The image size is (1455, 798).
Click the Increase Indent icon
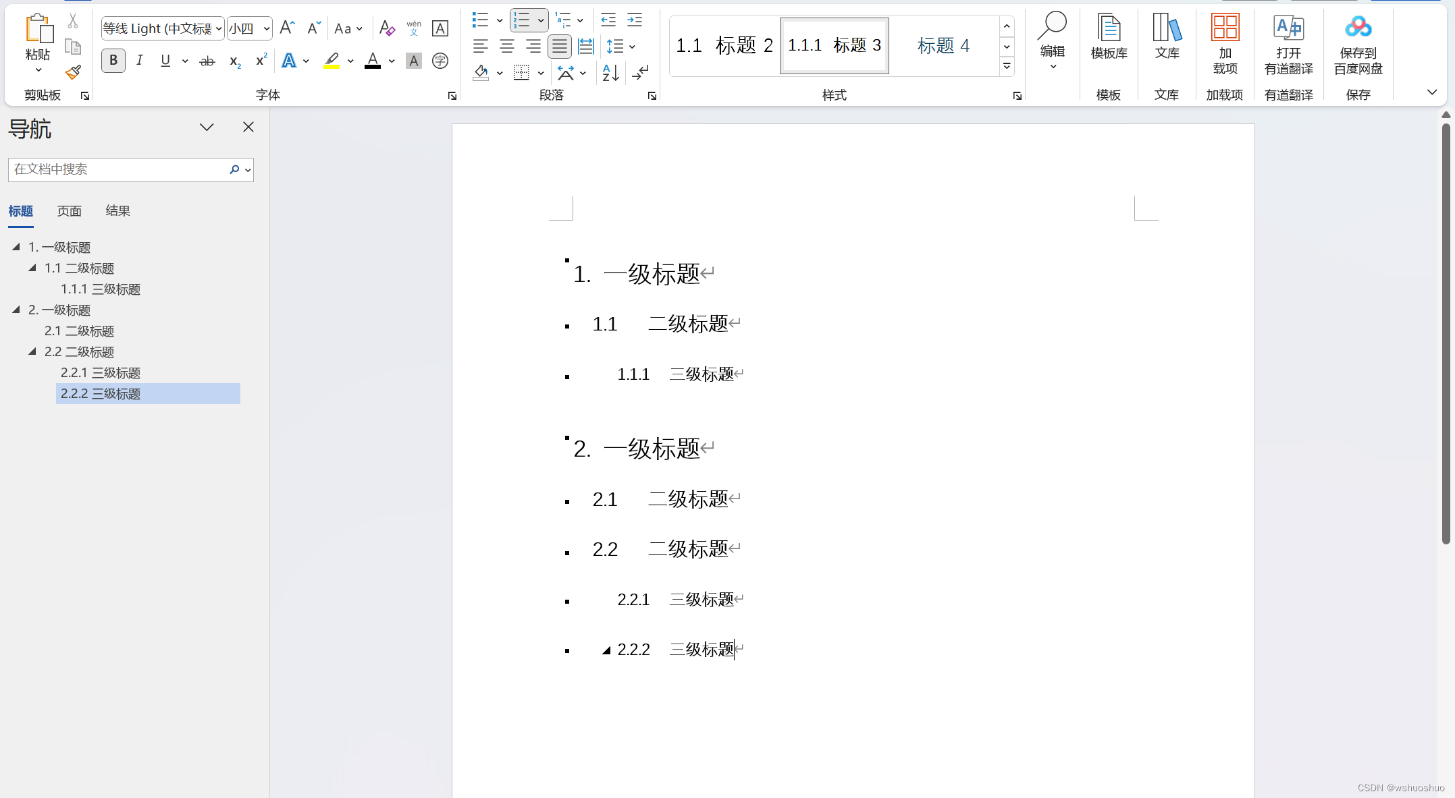(x=635, y=20)
